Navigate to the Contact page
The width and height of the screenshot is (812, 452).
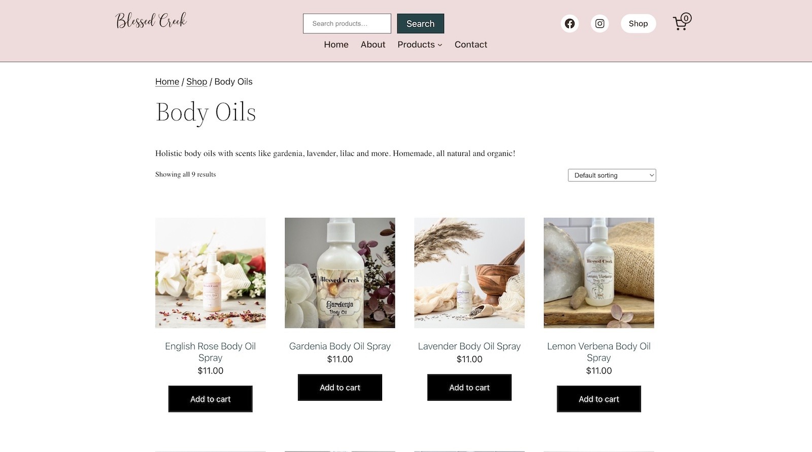tap(470, 45)
